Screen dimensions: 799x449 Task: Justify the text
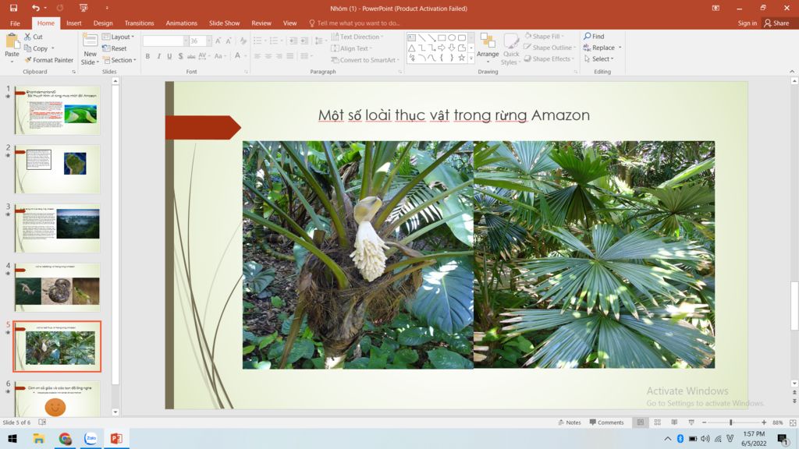pyautogui.click(x=290, y=56)
